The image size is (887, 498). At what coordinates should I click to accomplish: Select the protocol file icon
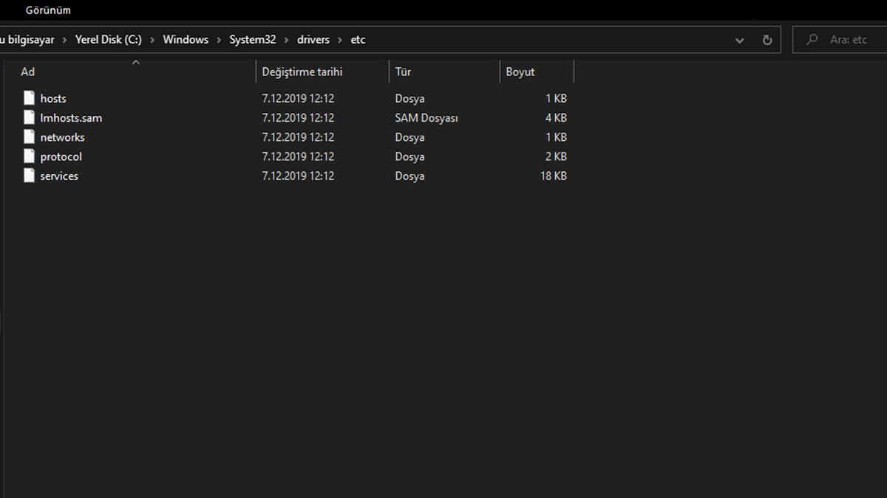click(x=29, y=156)
